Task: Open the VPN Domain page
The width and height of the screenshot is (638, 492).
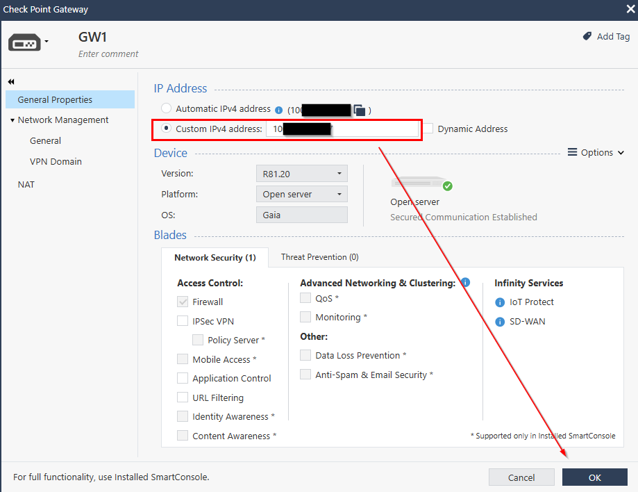Action: point(56,162)
